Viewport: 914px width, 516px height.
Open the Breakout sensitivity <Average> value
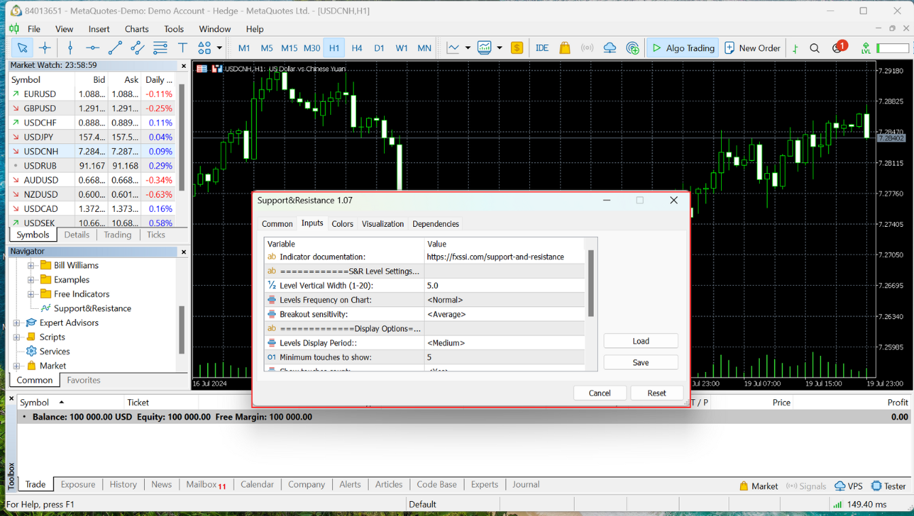[504, 314]
